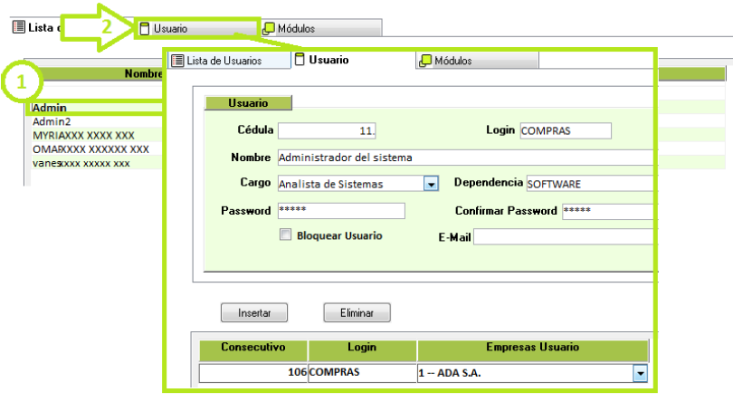
Task: Select the Usuario tab in the background window
Action: click(x=195, y=29)
